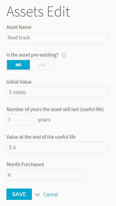Click the Value at the end label
The image size is (116, 206).
[41, 137]
